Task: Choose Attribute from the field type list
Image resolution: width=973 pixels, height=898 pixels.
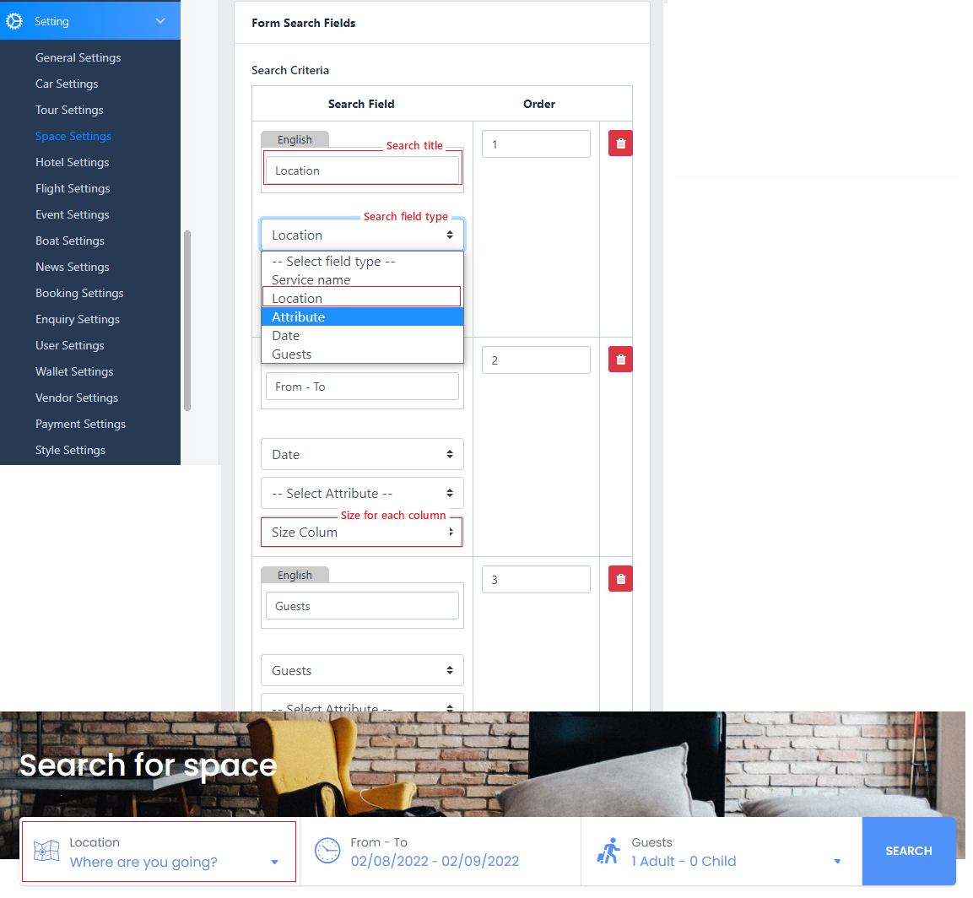Action: [362, 317]
